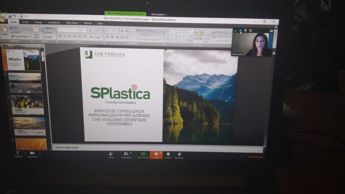This screenshot has height=194, width=345.
Task: Switch to the Home ribbon tab
Action: coord(13,22)
